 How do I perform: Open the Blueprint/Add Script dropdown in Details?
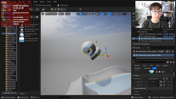click(x=168, y=51)
